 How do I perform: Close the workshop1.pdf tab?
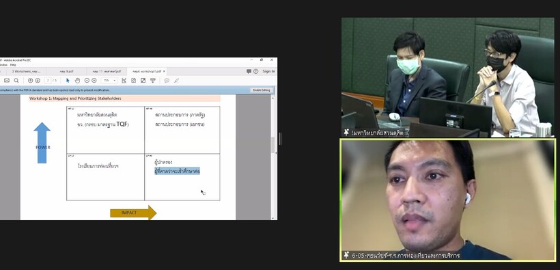tap(164, 71)
